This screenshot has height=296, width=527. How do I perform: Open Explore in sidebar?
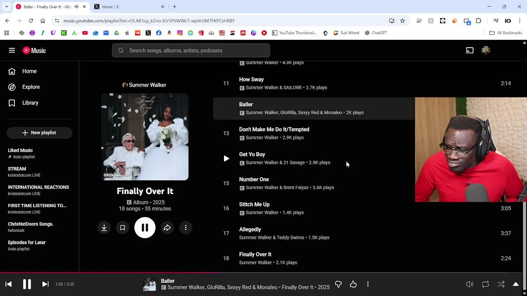(x=24, y=87)
